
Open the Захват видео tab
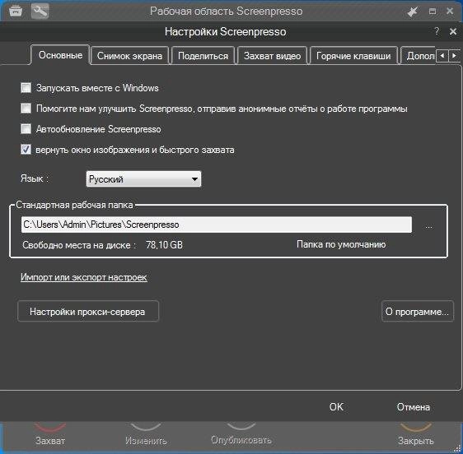tap(272, 56)
